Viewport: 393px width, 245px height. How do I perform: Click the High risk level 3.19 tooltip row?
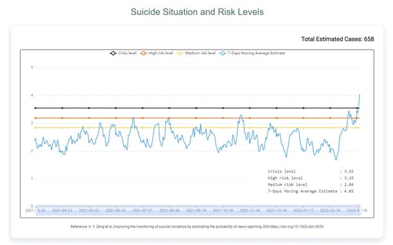pyautogui.click(x=311, y=178)
